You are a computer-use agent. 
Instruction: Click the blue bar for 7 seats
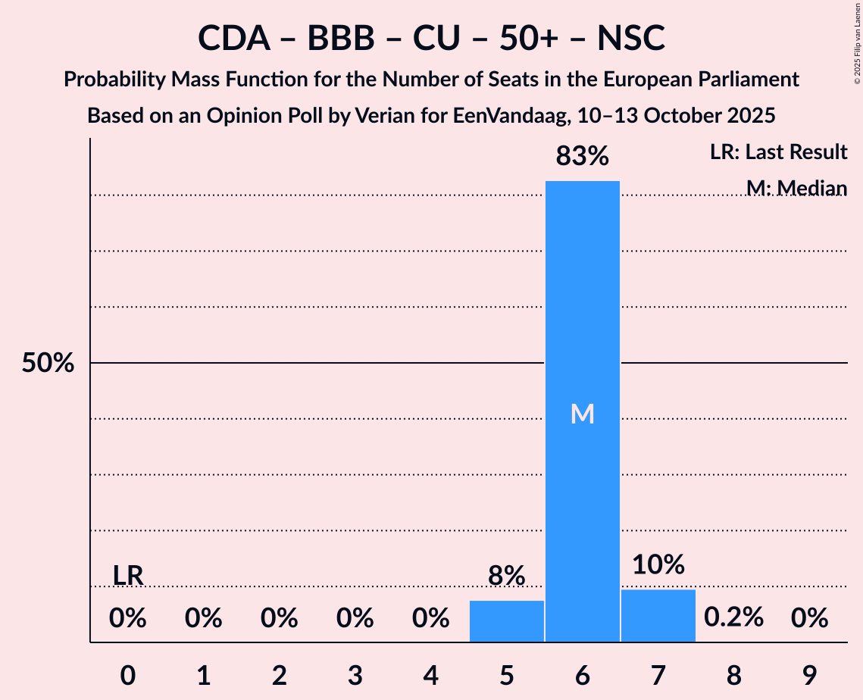[x=658, y=615]
